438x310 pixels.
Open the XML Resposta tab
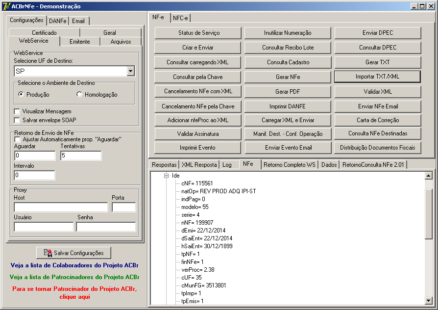pyautogui.click(x=199, y=164)
